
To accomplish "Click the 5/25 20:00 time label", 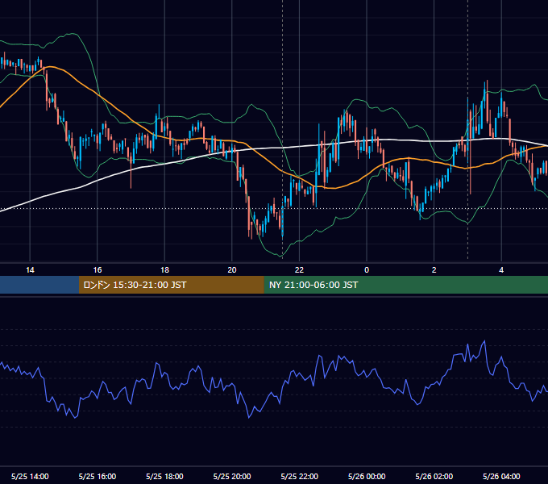I will click(x=232, y=476).
